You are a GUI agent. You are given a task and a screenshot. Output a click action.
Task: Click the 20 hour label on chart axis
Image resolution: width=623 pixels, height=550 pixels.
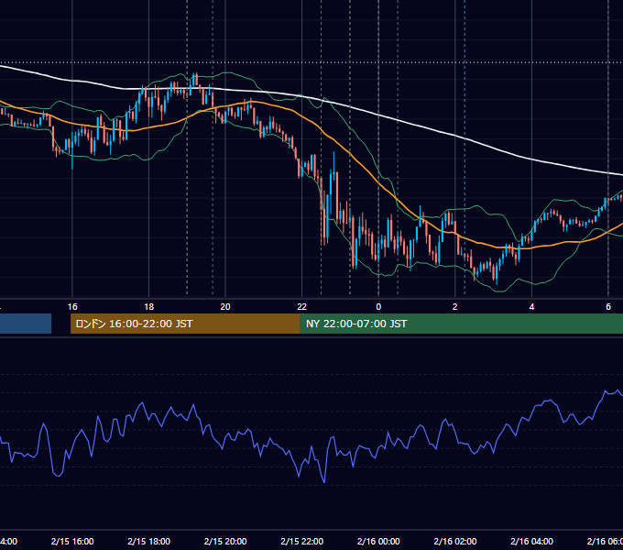click(225, 307)
